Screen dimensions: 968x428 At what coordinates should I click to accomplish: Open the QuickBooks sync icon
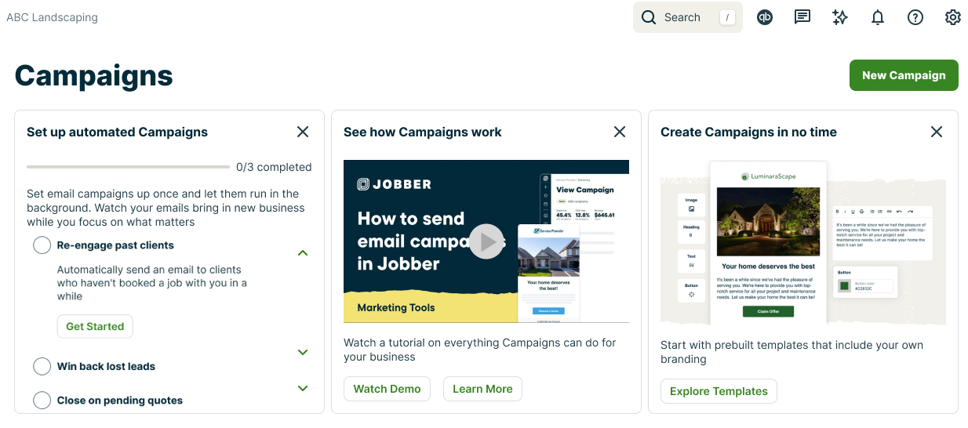765,17
